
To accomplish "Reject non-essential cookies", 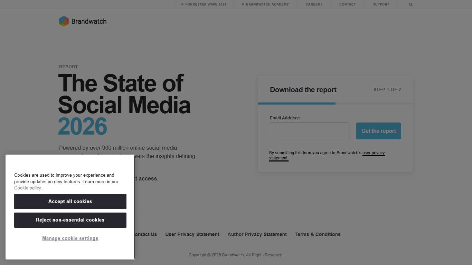I will 70,220.
